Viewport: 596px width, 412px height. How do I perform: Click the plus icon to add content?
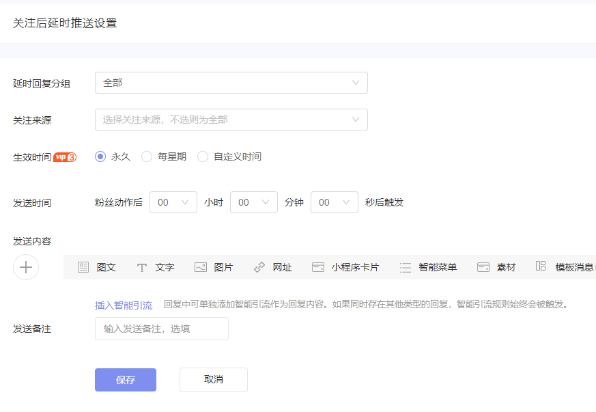click(26, 267)
